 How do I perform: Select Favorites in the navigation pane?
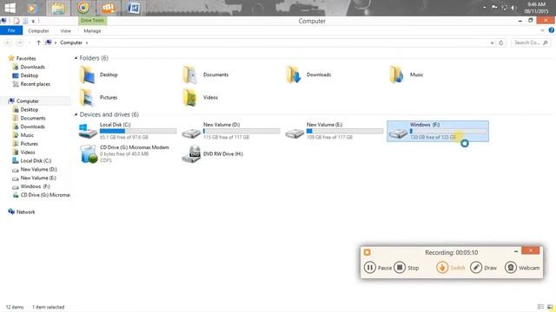click(26, 58)
